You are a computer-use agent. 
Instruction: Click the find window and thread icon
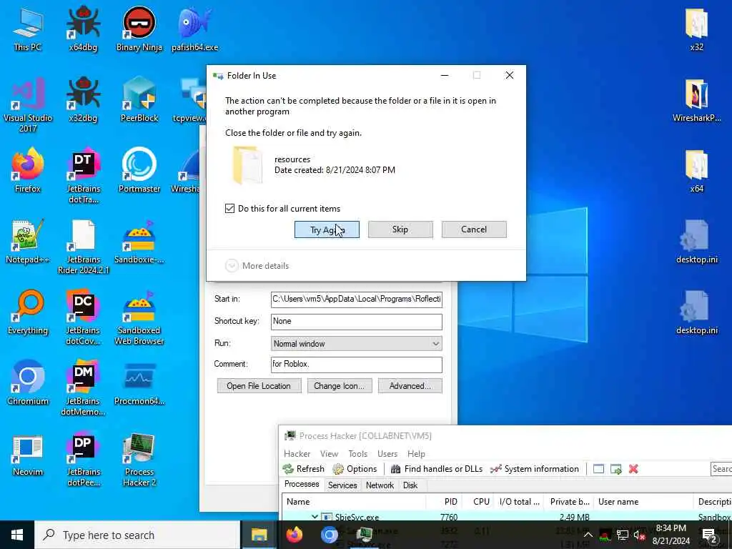tap(615, 469)
